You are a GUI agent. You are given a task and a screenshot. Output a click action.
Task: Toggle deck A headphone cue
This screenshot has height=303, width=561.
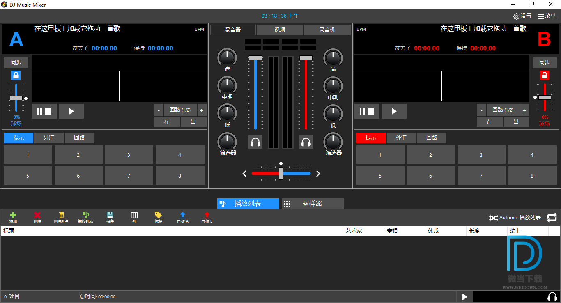click(x=255, y=142)
